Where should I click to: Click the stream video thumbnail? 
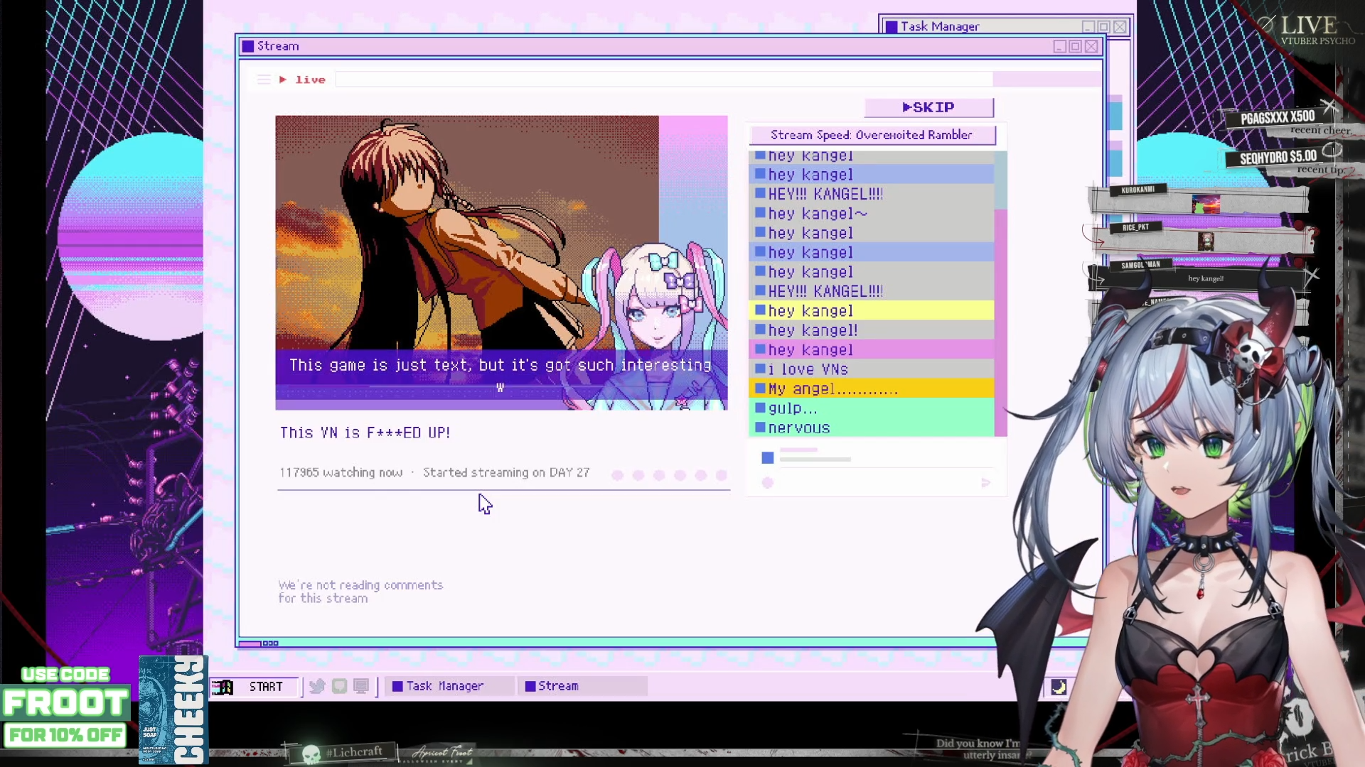[x=501, y=262]
